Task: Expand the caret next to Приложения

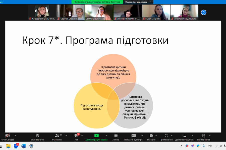Action: click(172, 135)
